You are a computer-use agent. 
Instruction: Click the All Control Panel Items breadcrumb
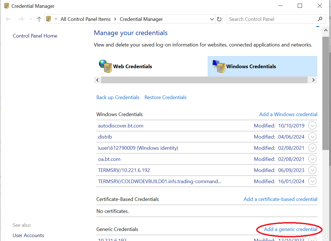85,19
